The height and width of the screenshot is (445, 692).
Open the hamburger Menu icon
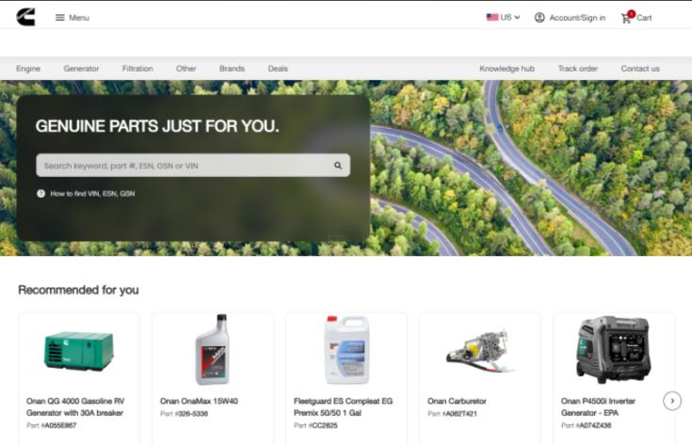click(x=59, y=18)
